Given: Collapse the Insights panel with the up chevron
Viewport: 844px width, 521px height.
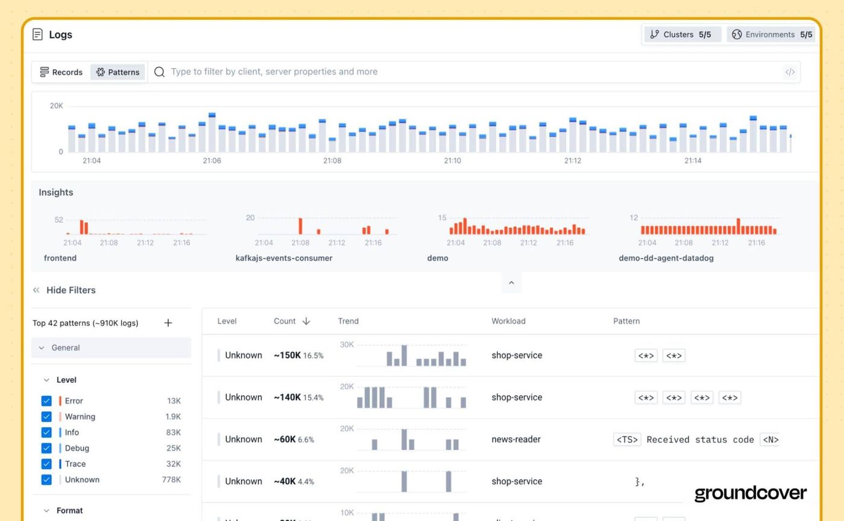Looking at the screenshot, I should click(x=511, y=283).
